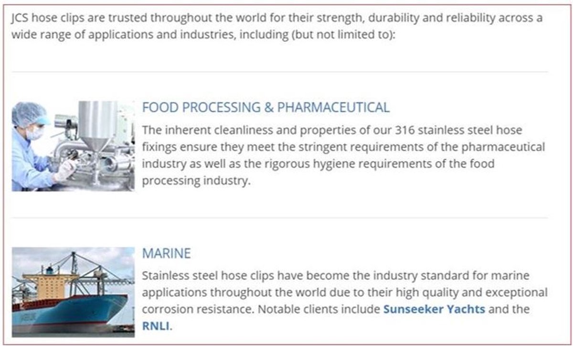Click the metal funnel hopper in the photo
The height and width of the screenshot is (346, 573).
coord(97,125)
